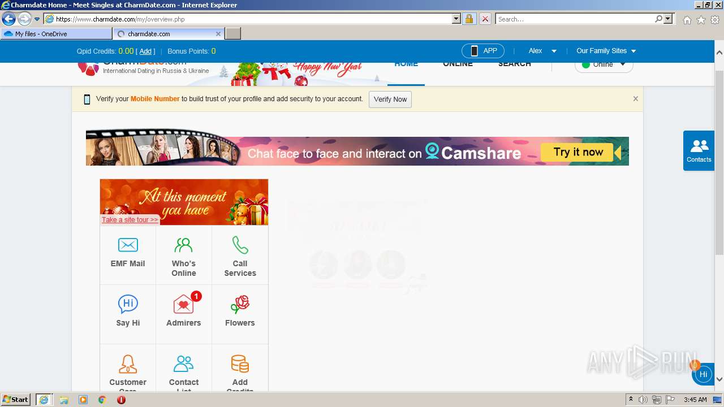Switch to My files - OneDrive tab
The width and height of the screenshot is (724, 407).
(57, 34)
